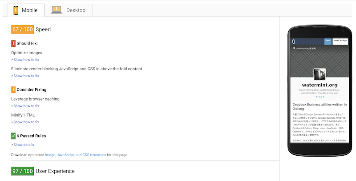Click the 67 / 100 speed score badge

pyautogui.click(x=22, y=29)
